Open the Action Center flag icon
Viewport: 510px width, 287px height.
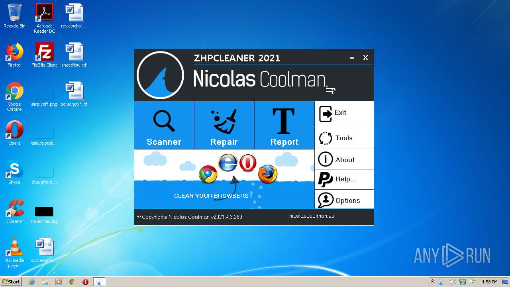(472, 282)
